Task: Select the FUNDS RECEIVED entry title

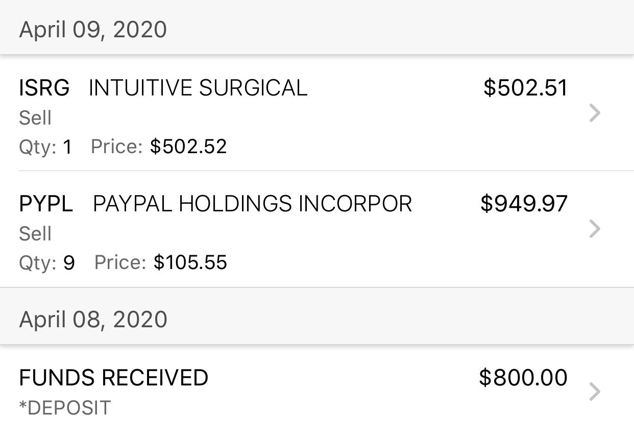Action: 113,378
